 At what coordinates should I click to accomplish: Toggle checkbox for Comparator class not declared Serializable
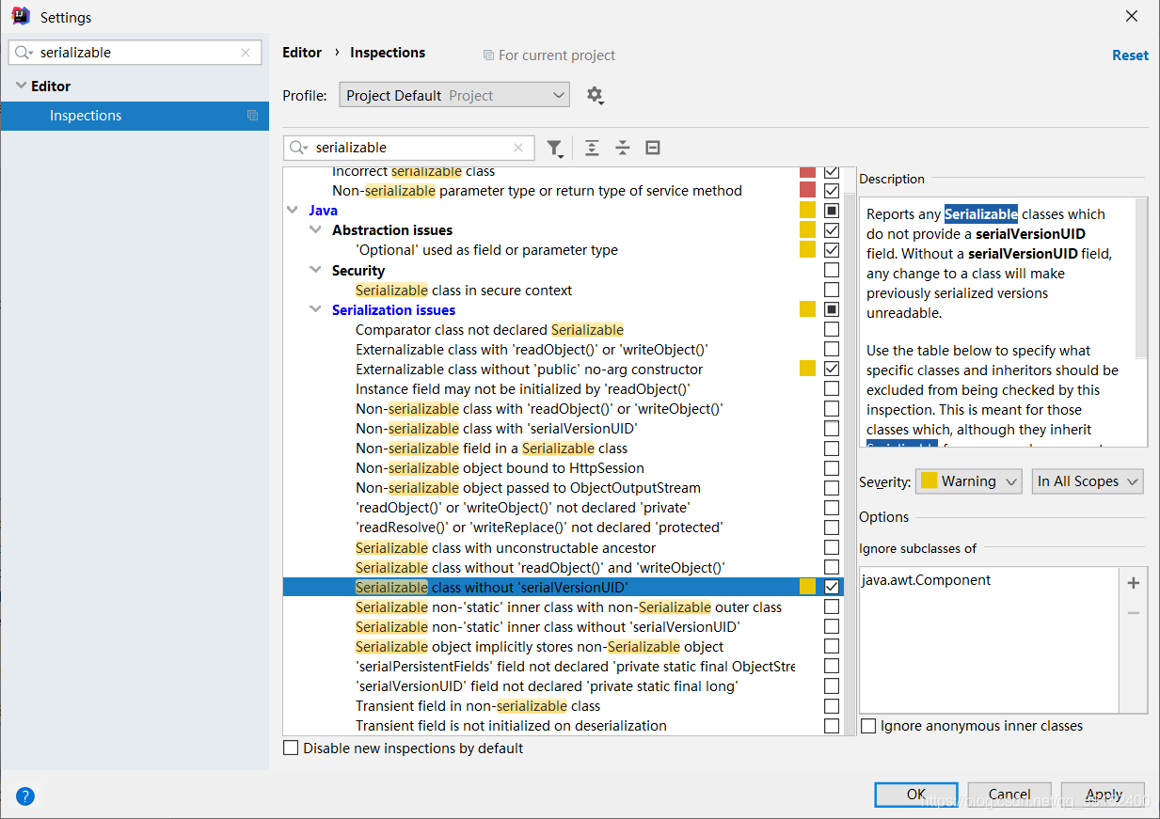pos(832,329)
